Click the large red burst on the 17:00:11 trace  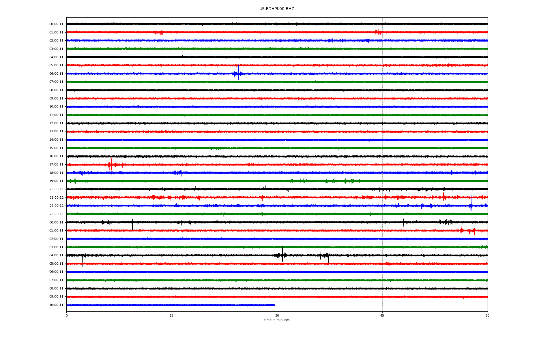click(111, 164)
